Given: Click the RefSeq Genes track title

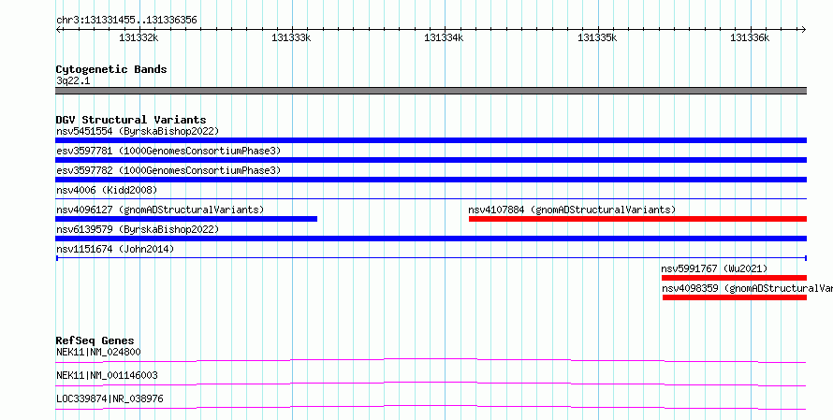Looking at the screenshot, I should coord(95,340).
